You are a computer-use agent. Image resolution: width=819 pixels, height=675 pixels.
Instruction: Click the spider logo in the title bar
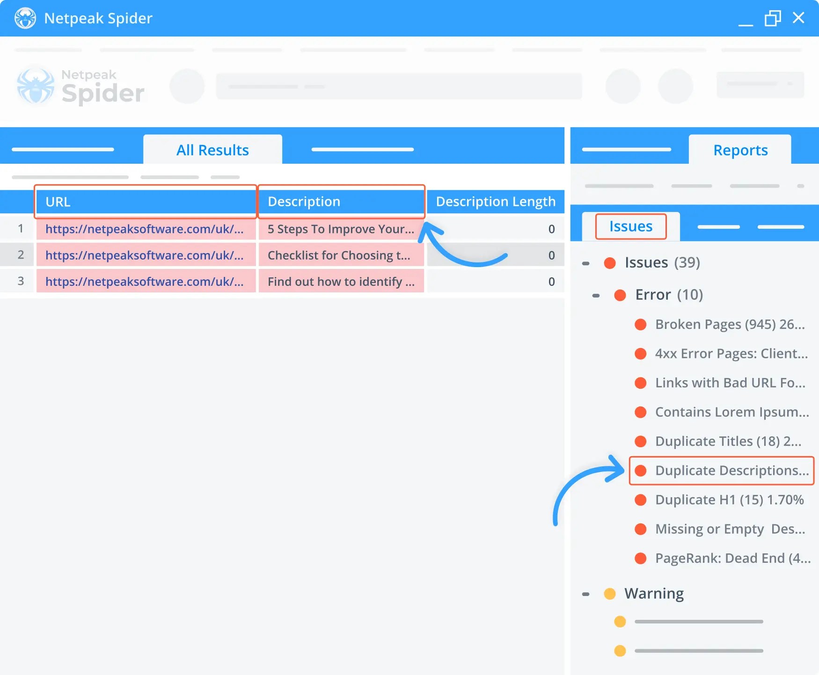pyautogui.click(x=25, y=18)
